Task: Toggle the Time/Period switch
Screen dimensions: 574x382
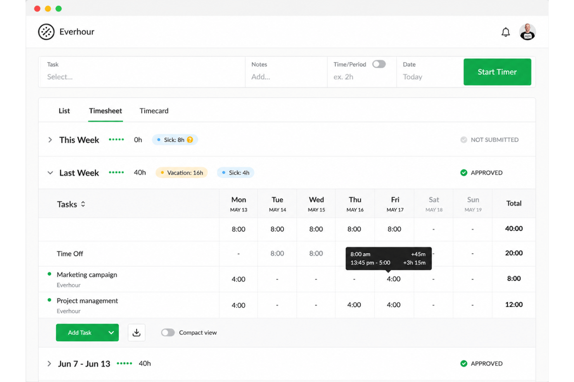Action: (379, 64)
